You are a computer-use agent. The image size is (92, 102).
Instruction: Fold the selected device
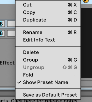(x=48, y=75)
